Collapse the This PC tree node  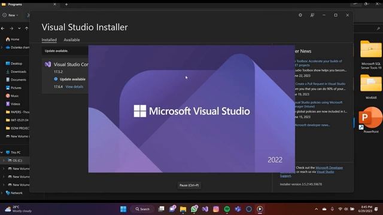[x=2, y=152]
